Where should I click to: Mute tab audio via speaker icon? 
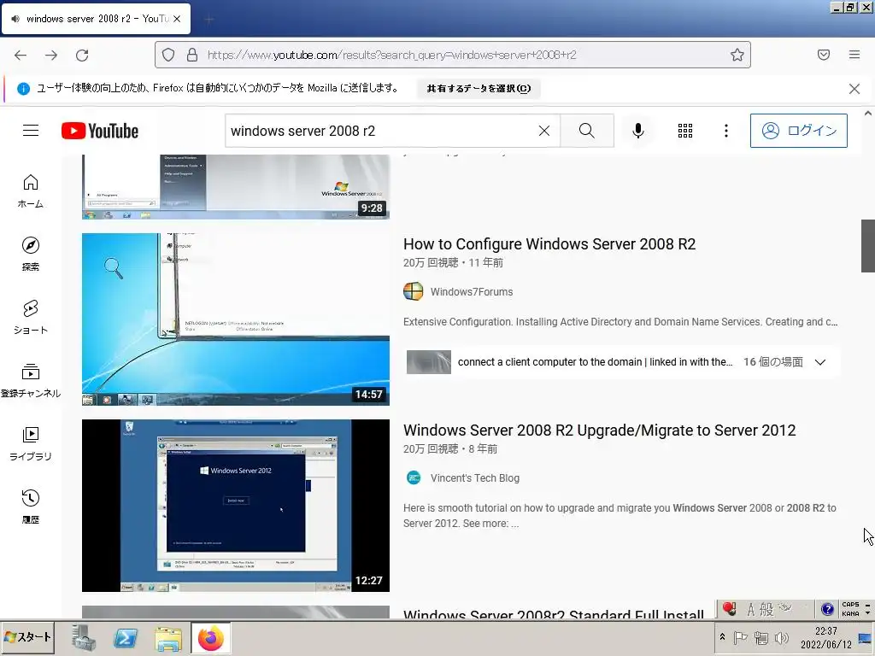15,19
